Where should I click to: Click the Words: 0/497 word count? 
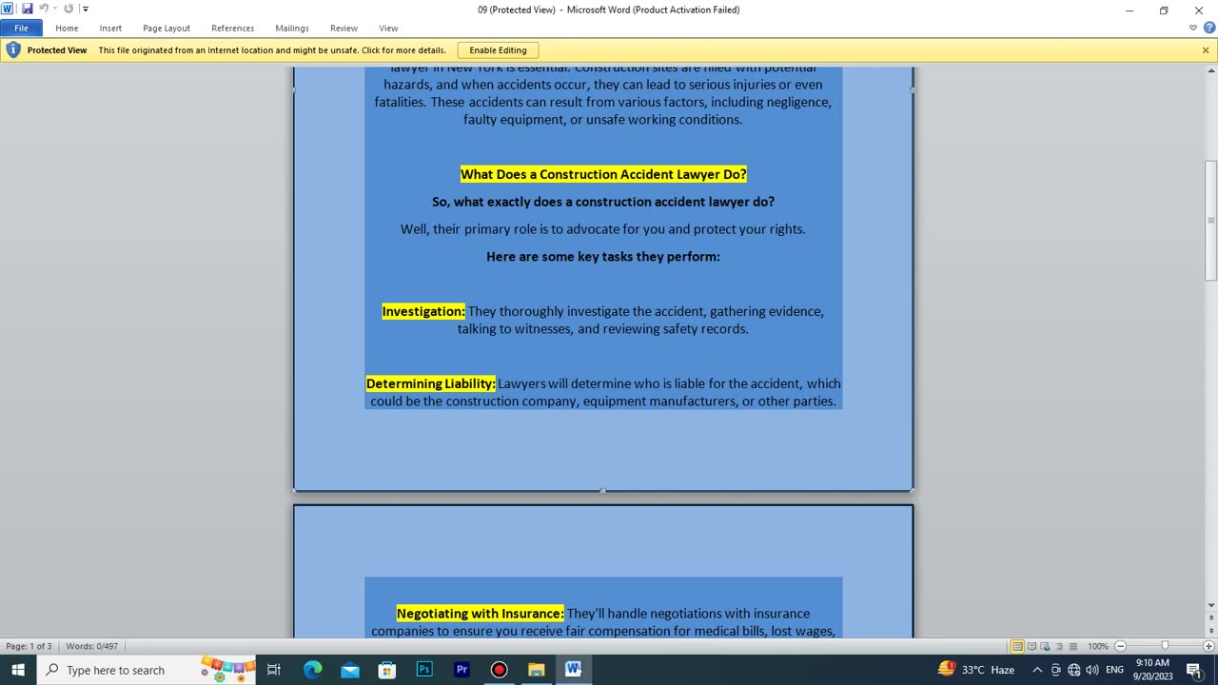(x=92, y=646)
